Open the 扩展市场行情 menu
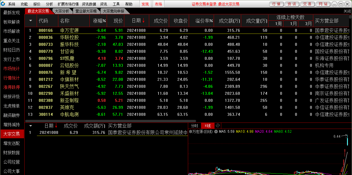 (x=68, y=4)
